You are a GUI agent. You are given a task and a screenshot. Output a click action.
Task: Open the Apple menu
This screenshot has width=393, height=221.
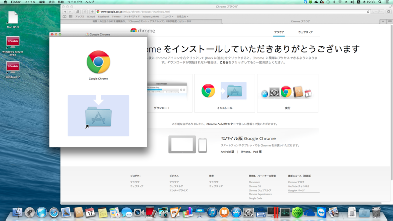pos(5,2)
